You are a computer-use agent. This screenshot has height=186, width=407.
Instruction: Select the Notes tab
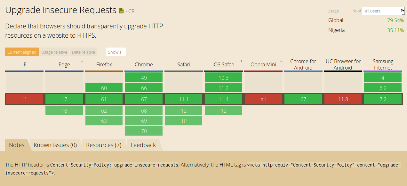[17, 145]
